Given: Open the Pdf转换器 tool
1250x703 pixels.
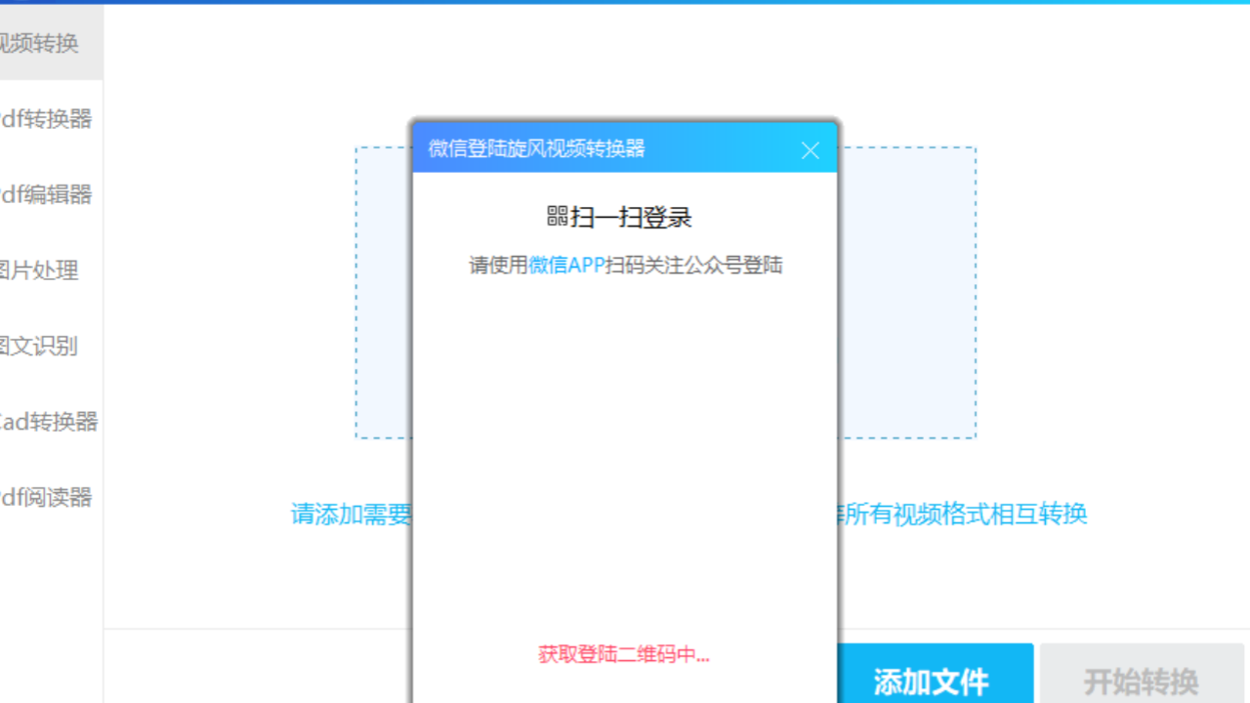Looking at the screenshot, I should pos(44,119).
